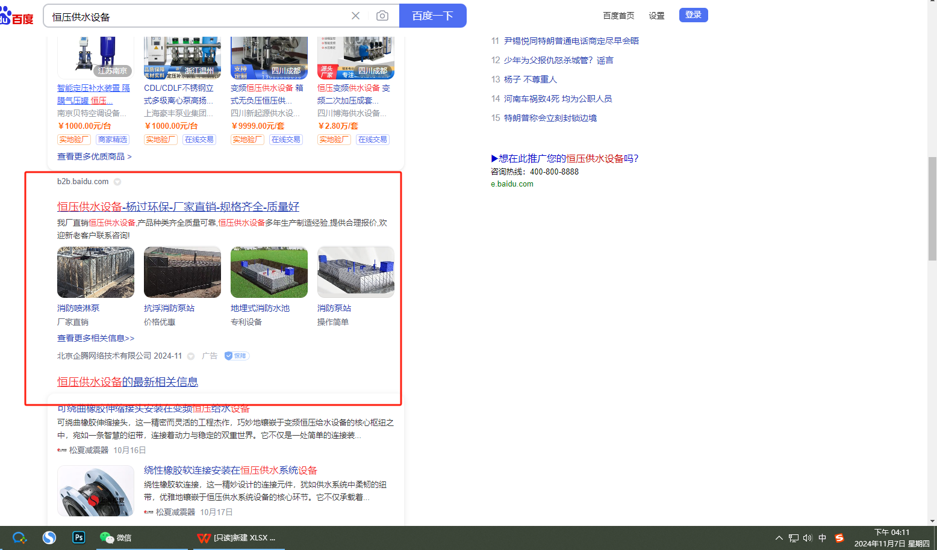Click 查看更多优质商品 link
This screenshot has height=550, width=937.
point(95,156)
